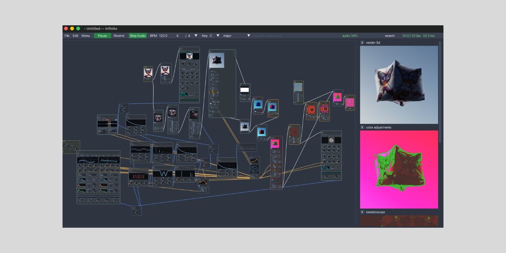Screen dimensions: 506x253
Task: Click the render 3d butterfly cube preview
Action: click(399, 85)
